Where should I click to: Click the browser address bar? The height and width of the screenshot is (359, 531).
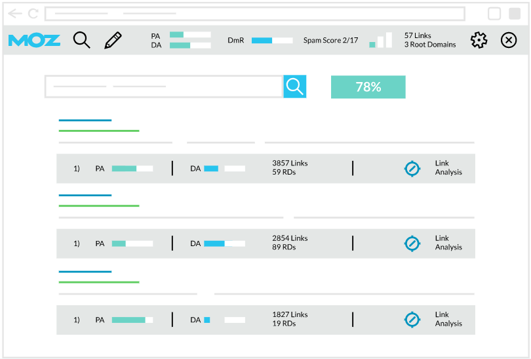tap(254, 14)
